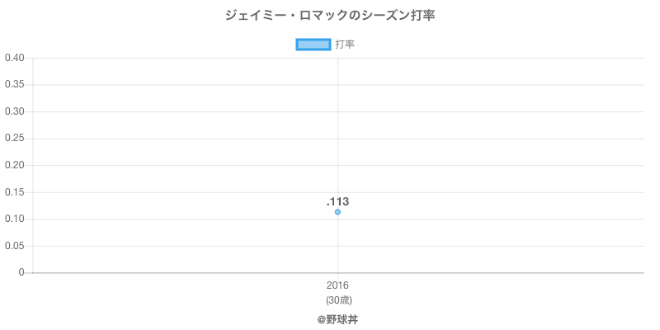Click the .113 data value label
The image size is (660, 330).
[337, 201]
